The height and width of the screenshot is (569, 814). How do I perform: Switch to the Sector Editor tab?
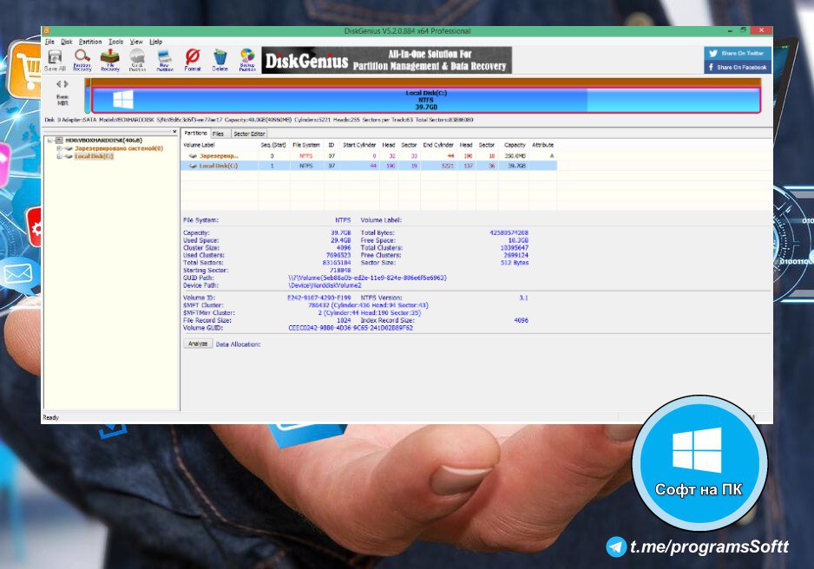pos(249,134)
